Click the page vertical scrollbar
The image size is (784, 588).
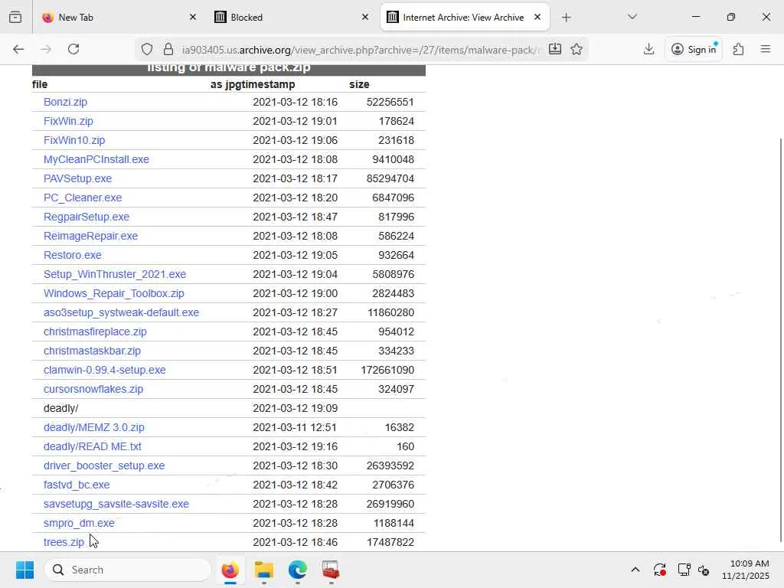pyautogui.click(x=780, y=340)
